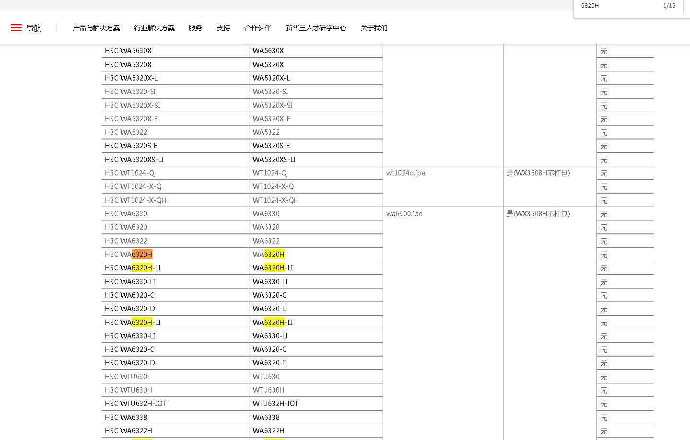Select the product name 'H3C WTU630'
Viewport: 690px width, 440px height.
click(x=126, y=377)
